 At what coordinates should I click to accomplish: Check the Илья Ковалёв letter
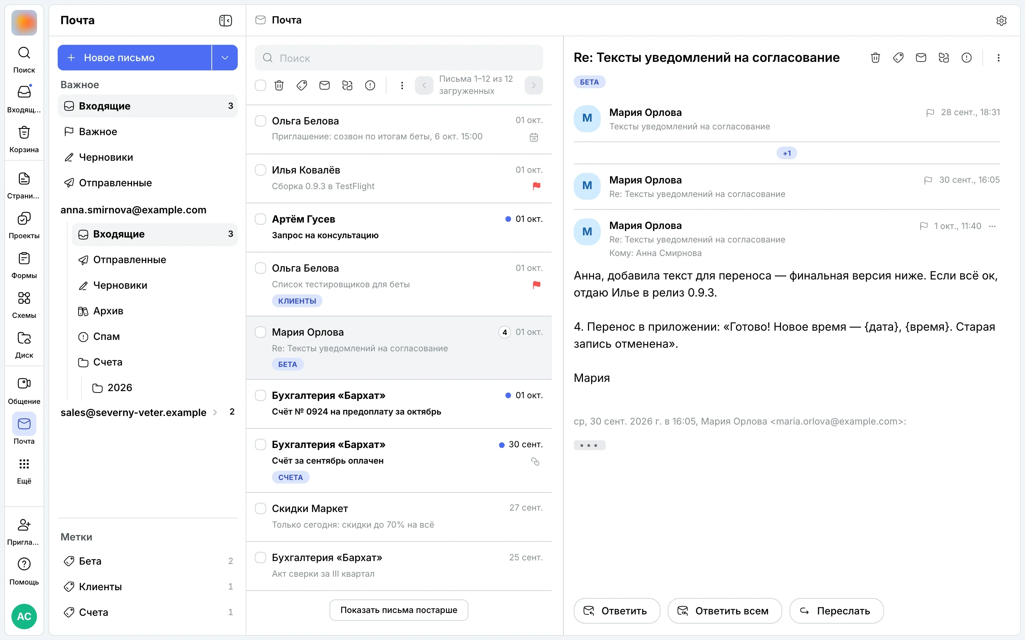point(261,170)
